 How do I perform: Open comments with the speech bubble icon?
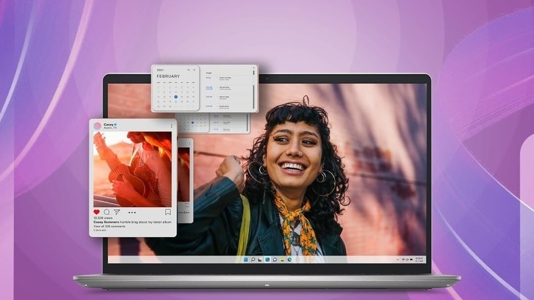[x=107, y=212]
